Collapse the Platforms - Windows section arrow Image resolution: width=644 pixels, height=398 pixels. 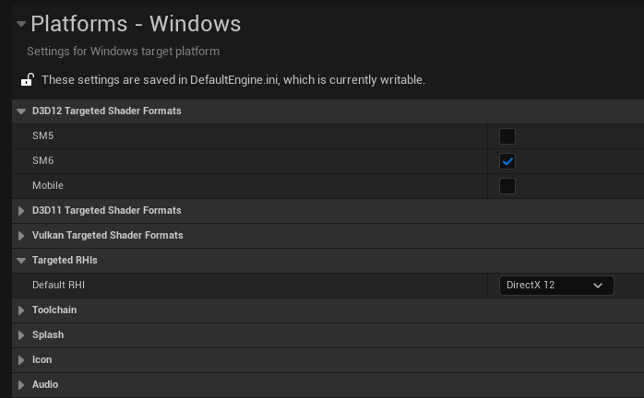tap(20, 24)
